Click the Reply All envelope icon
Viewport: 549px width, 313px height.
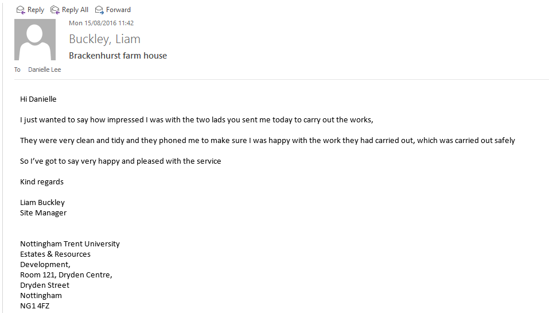(55, 10)
